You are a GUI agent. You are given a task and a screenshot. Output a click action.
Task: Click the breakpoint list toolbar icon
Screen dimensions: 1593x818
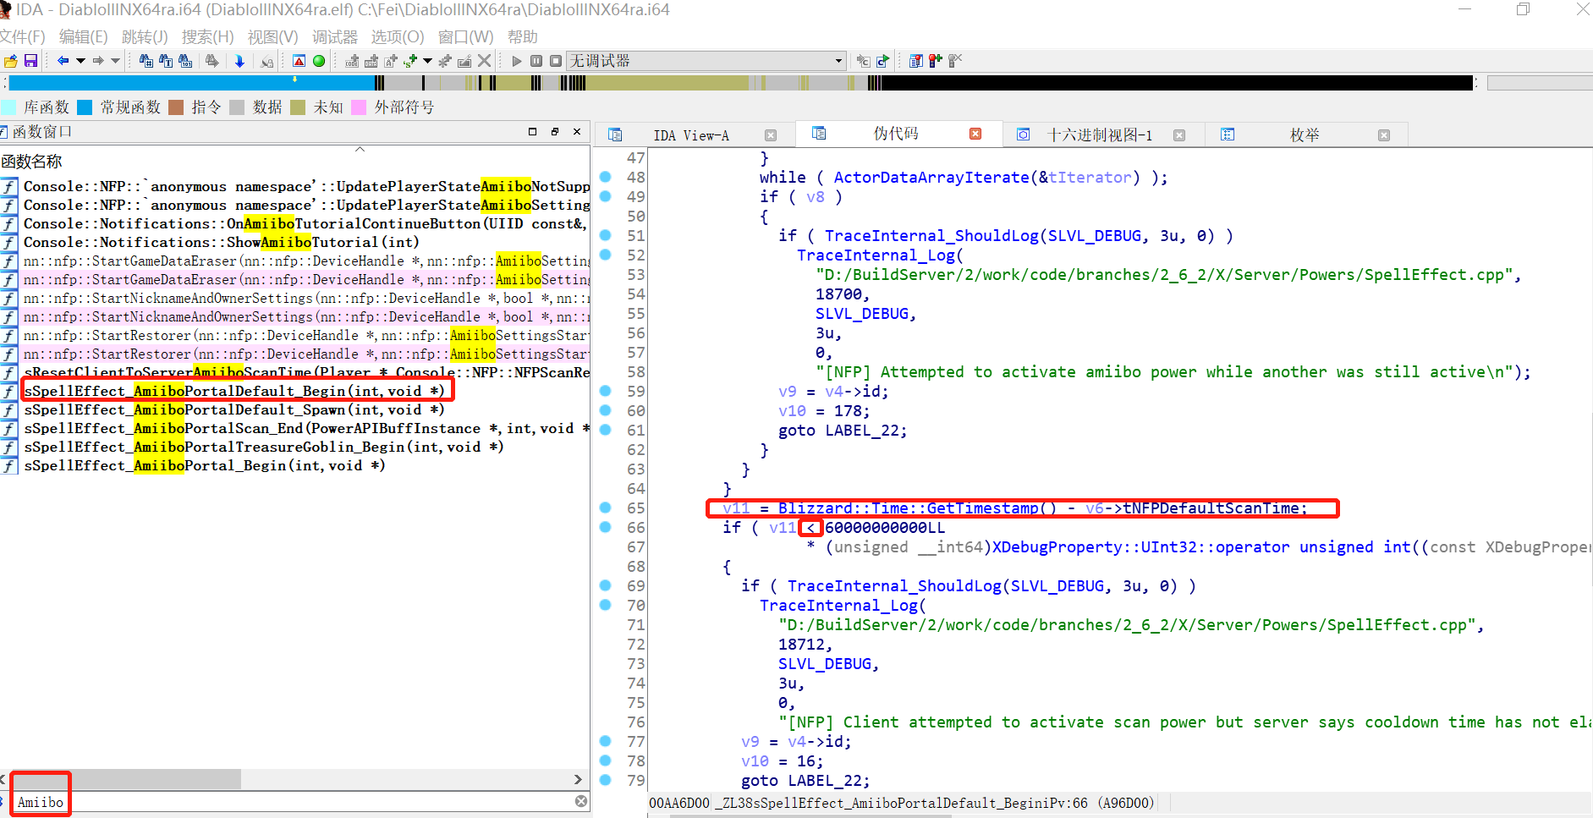click(915, 61)
